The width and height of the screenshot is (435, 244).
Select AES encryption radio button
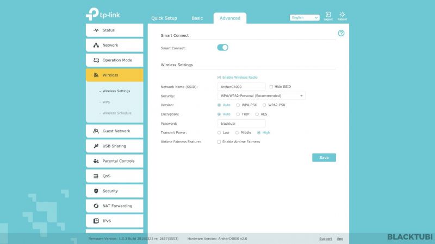coord(257,114)
